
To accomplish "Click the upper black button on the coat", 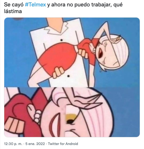I will (x=62, y=40).
